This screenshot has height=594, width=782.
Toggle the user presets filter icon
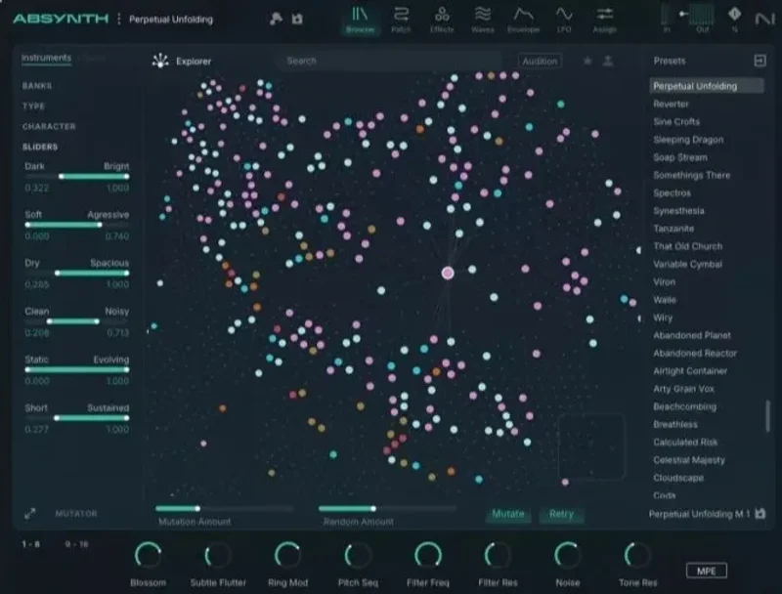tap(608, 61)
